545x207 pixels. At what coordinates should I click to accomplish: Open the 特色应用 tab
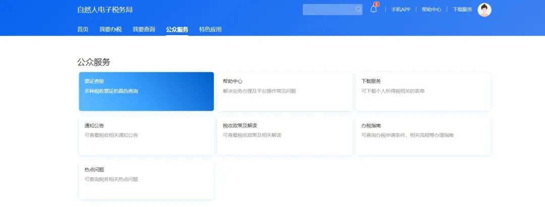[x=210, y=30]
